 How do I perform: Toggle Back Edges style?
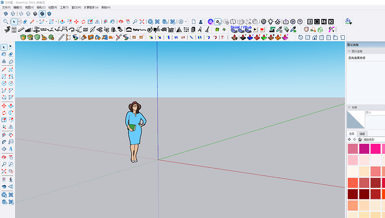[x=13, y=14]
